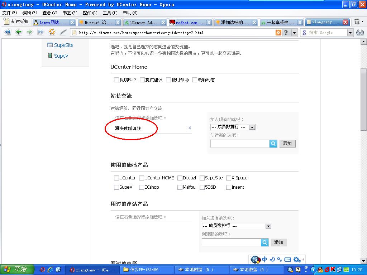Check the X-Space checkbox
The height and width of the screenshot is (275, 367).
click(x=229, y=178)
